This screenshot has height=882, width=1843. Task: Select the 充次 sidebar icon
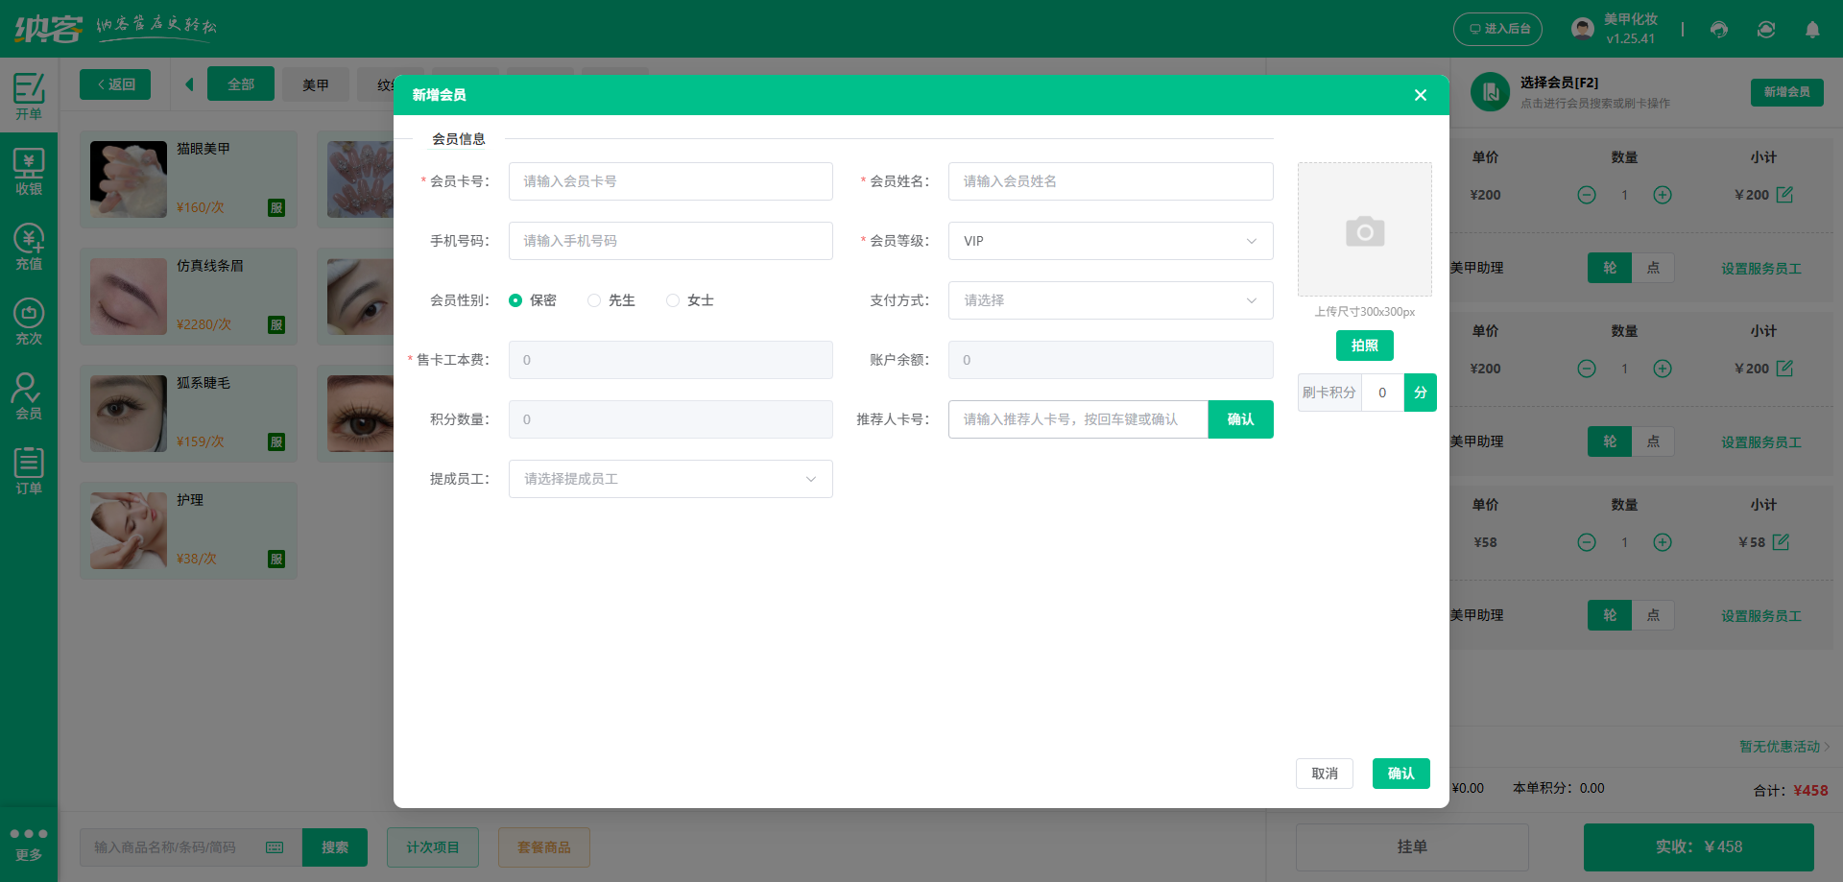click(29, 320)
